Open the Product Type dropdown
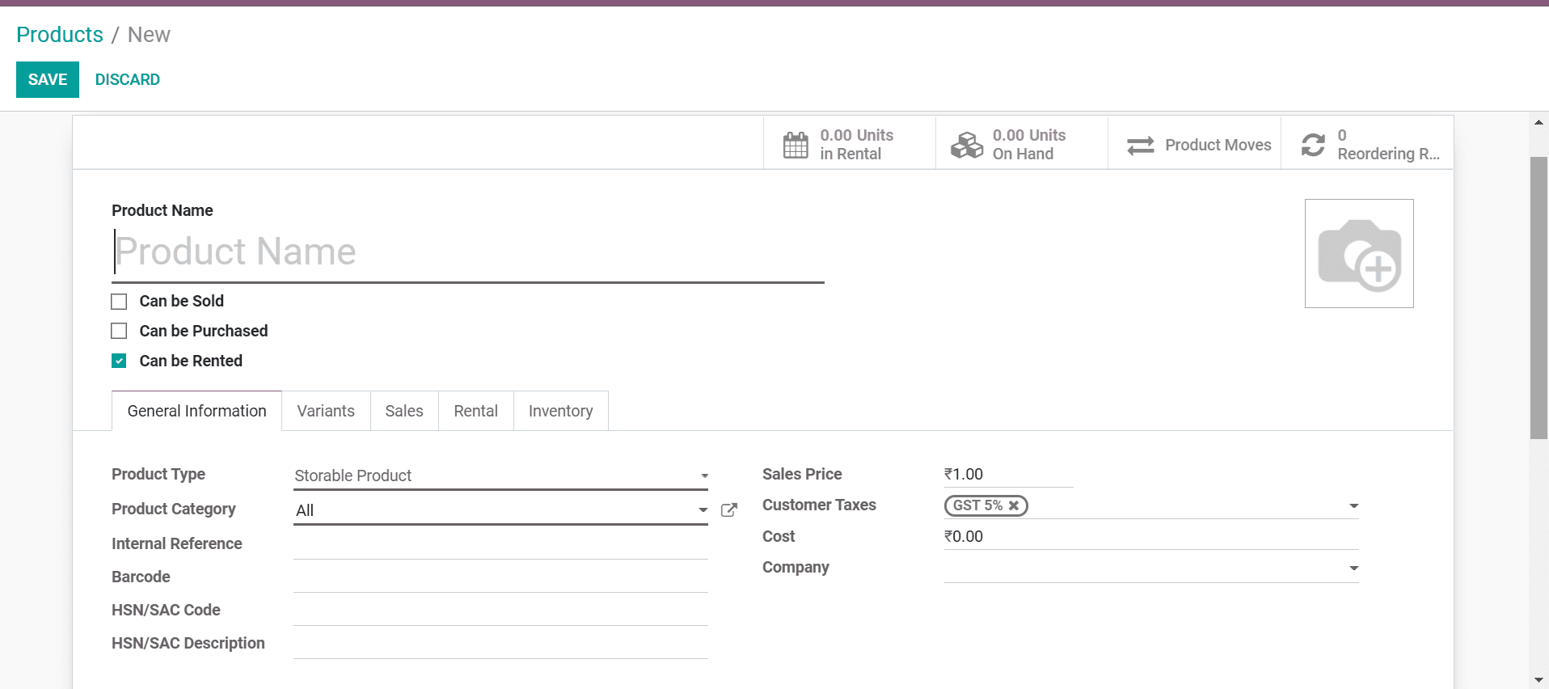Screen dimensions: 1549x689 click(x=500, y=476)
